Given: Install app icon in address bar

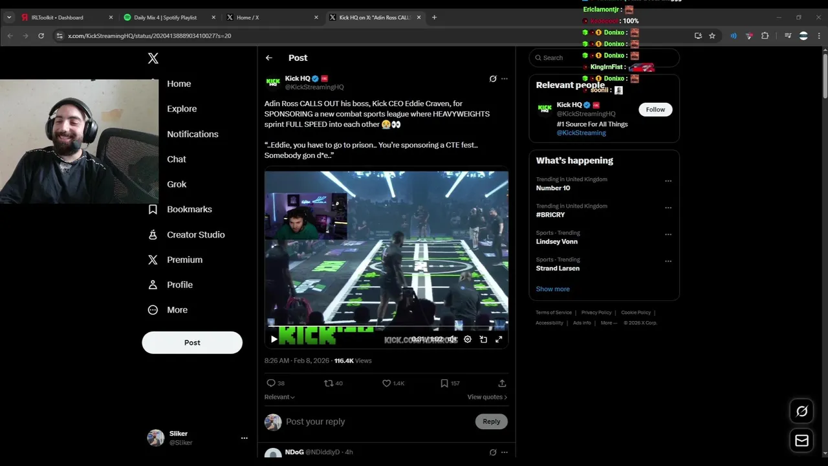Looking at the screenshot, I should coord(698,36).
